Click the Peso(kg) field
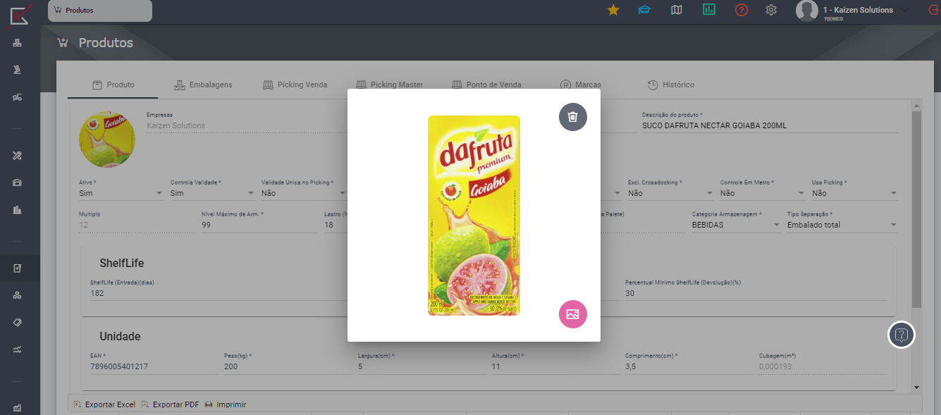The image size is (941, 415). 288,366
